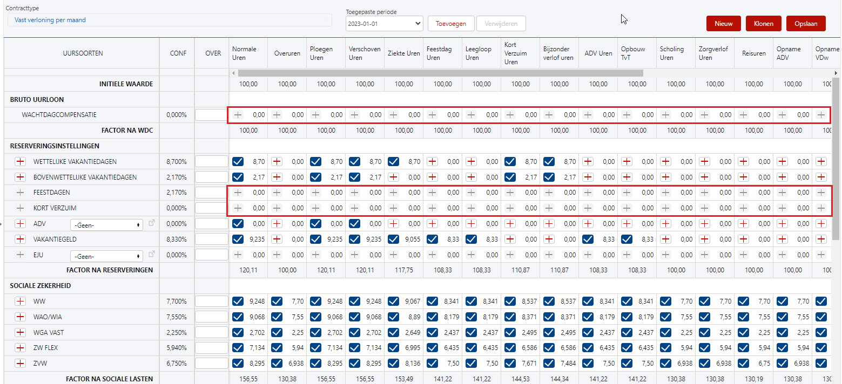Click red plus for Vakantiegeld under Kort Verzuim Uren
Image resolution: width=842 pixels, height=384 pixels.
[510, 239]
